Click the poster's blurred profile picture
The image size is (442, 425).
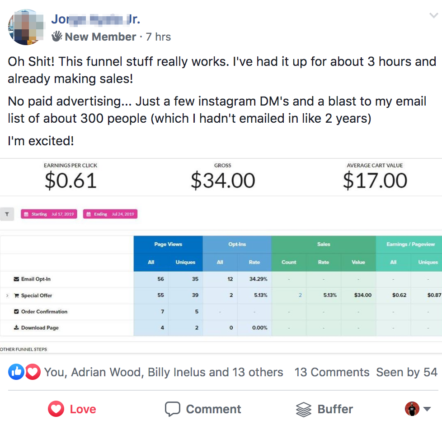tap(26, 27)
